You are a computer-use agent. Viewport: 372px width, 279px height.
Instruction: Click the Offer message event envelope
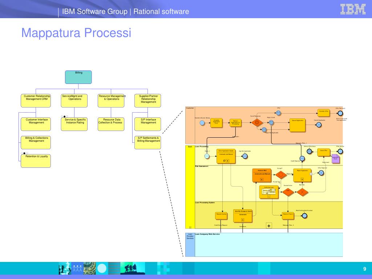click(279, 113)
